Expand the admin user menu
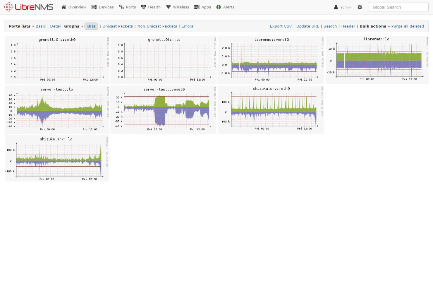The width and height of the screenshot is (433, 289). (342, 7)
